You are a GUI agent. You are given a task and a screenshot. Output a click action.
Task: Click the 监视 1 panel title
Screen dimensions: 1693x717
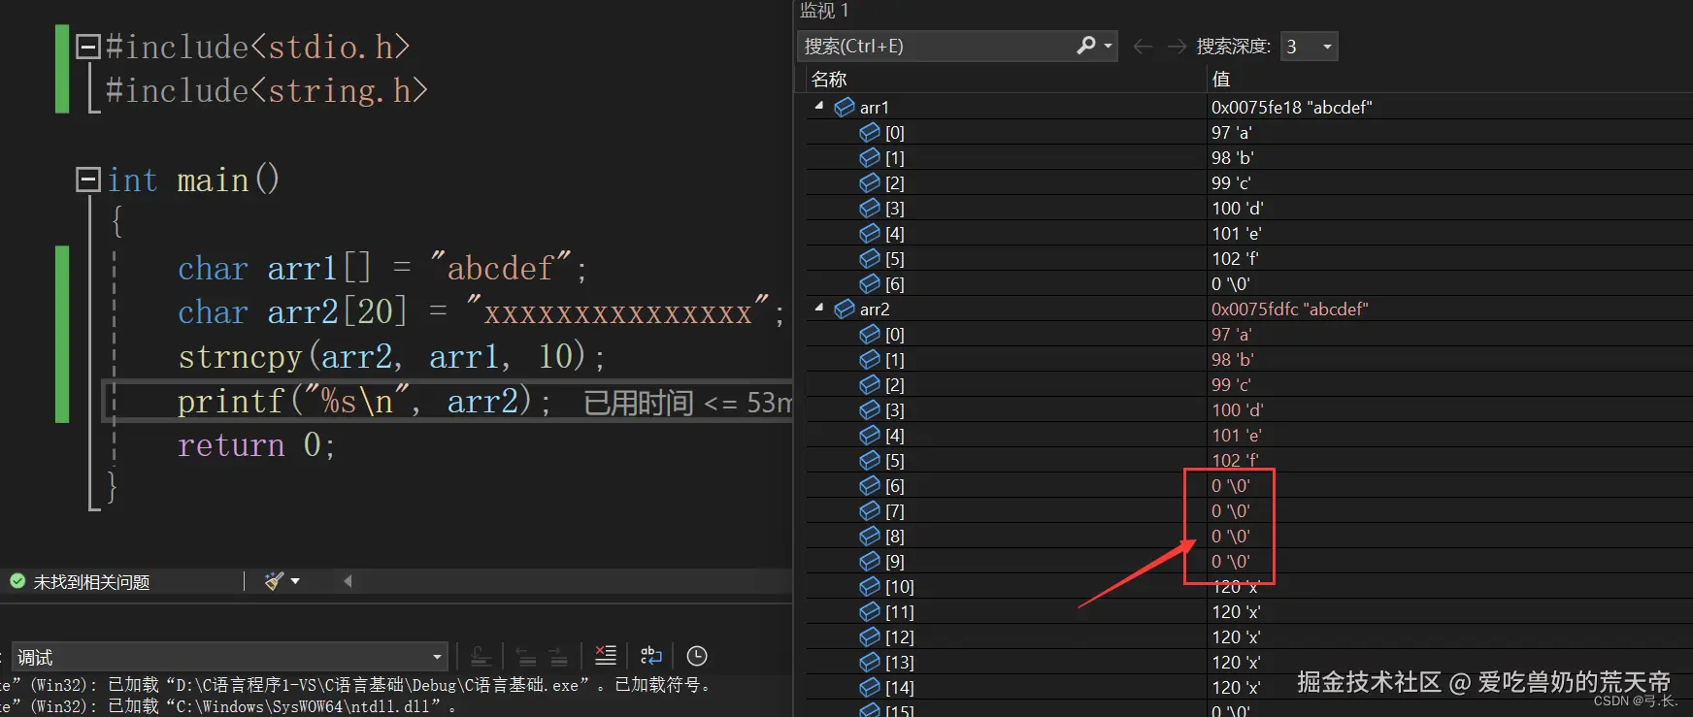point(824,11)
